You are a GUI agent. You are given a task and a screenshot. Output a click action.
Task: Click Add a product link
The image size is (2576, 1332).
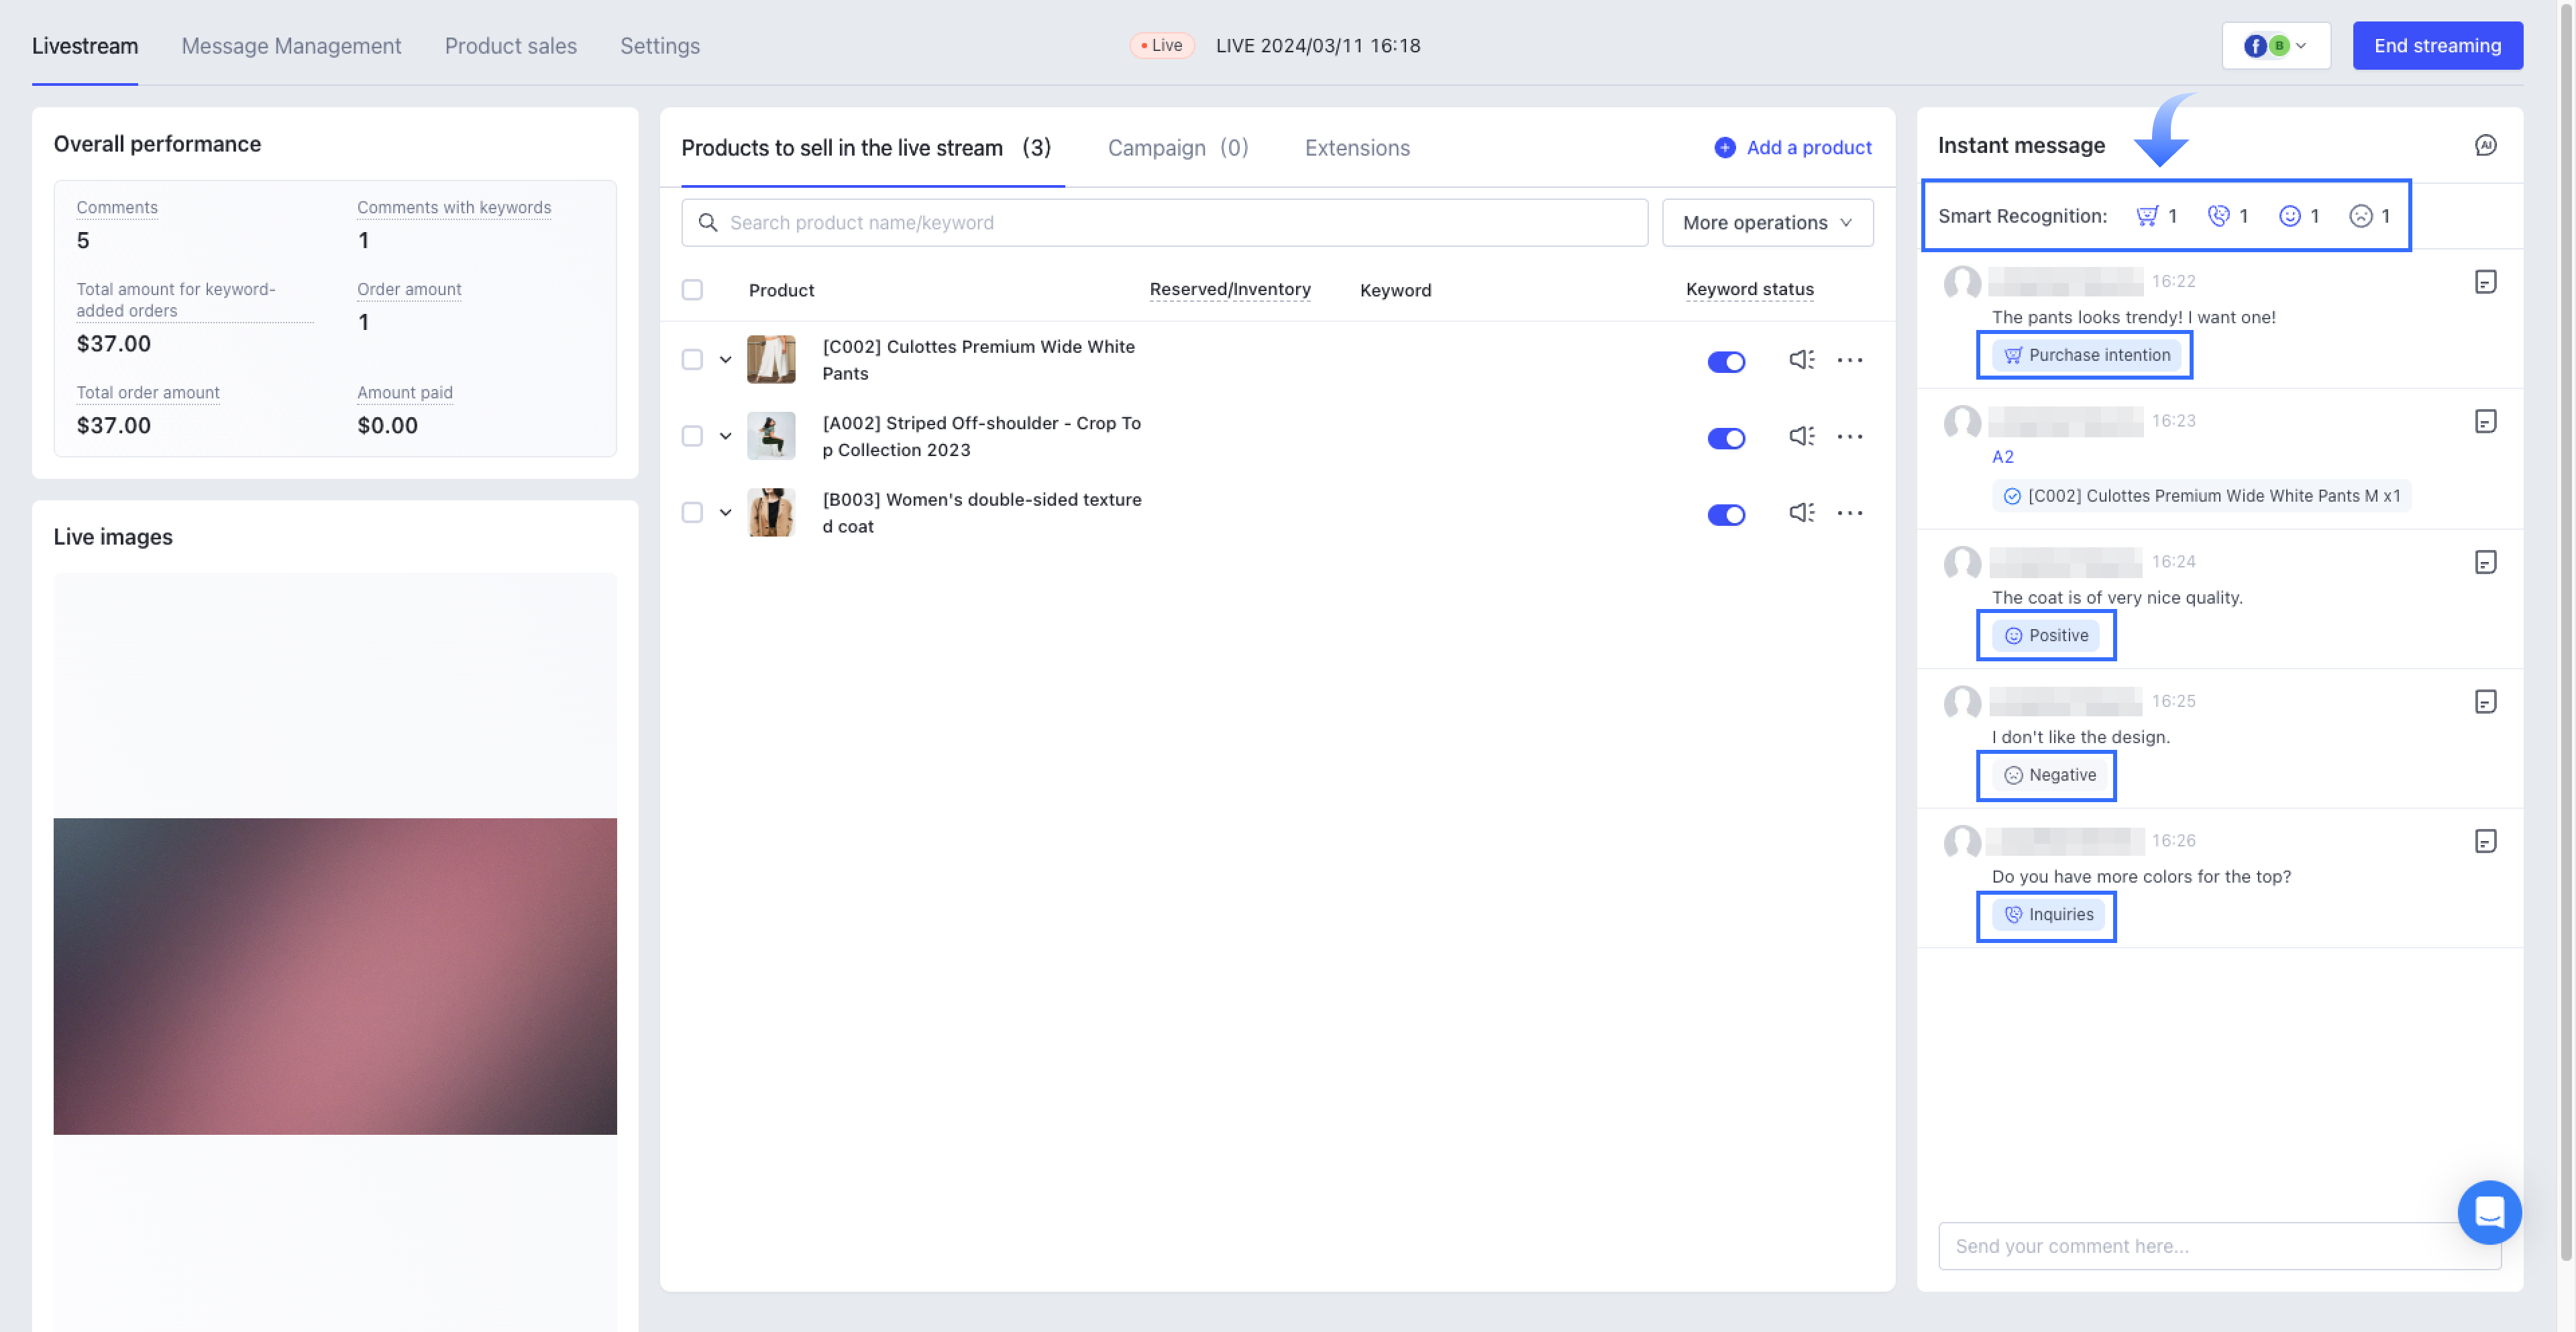click(1793, 148)
